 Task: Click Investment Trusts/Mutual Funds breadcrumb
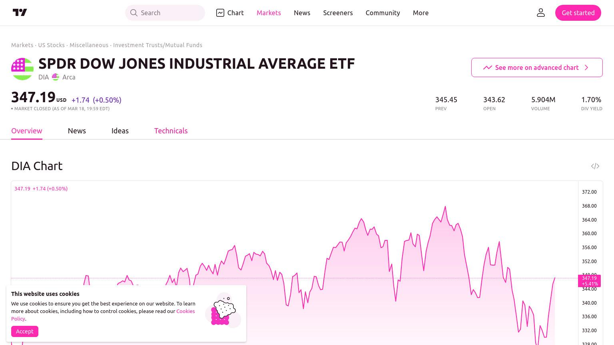(157, 45)
